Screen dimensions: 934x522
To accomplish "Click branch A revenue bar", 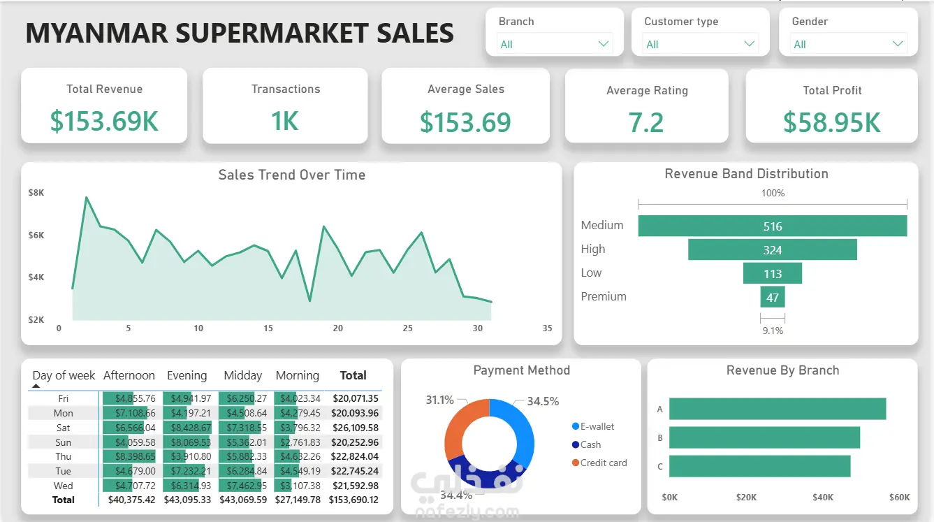I will point(778,409).
